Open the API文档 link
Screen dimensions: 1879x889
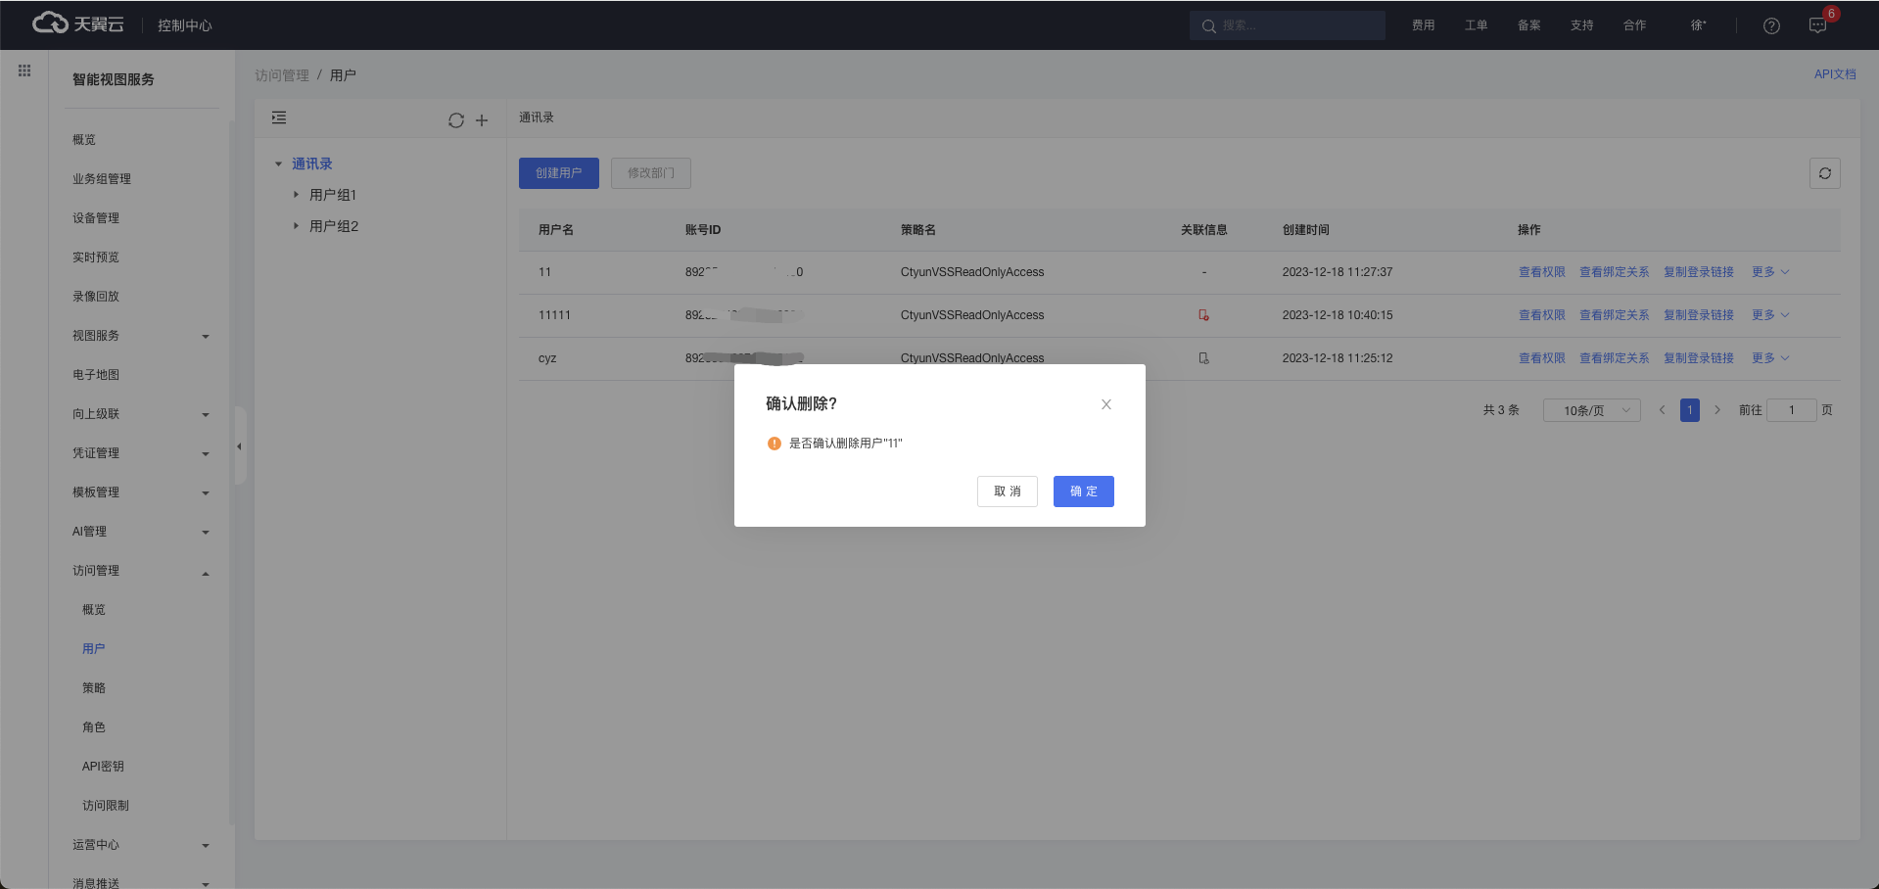click(x=1834, y=74)
